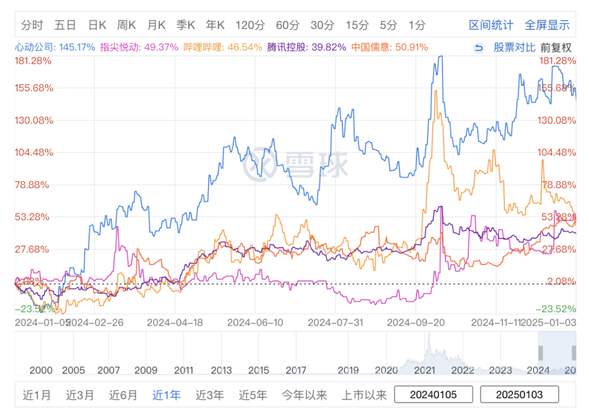Click the left-axis 78.88% label
589x412 pixels.
[32, 185]
